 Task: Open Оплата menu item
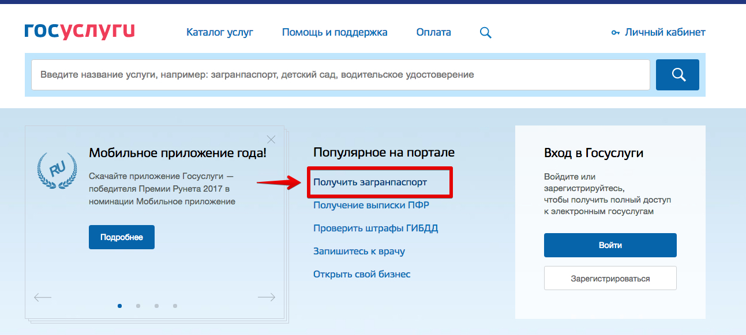[x=434, y=32]
